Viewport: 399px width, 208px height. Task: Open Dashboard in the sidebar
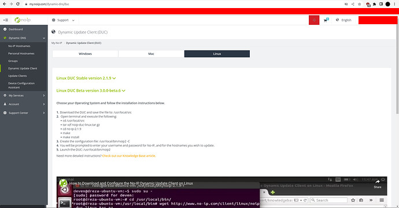pyautogui.click(x=24, y=29)
